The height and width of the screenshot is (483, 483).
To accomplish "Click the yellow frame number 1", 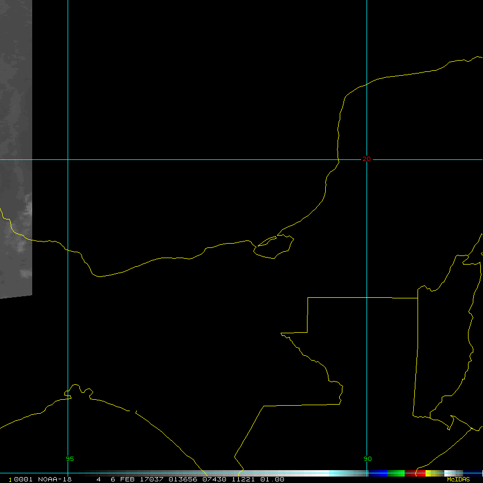I will tap(10, 480).
